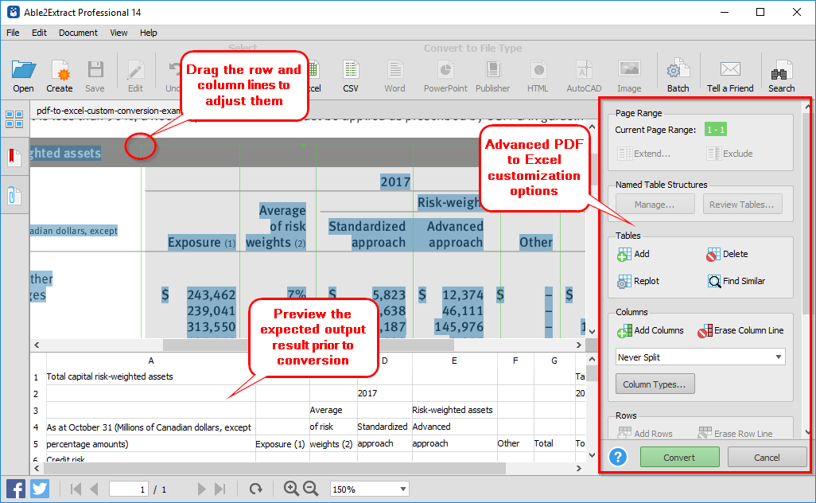Viewport: 816px width, 503px height.
Task: Expand the Never Split dropdown
Action: [700, 357]
